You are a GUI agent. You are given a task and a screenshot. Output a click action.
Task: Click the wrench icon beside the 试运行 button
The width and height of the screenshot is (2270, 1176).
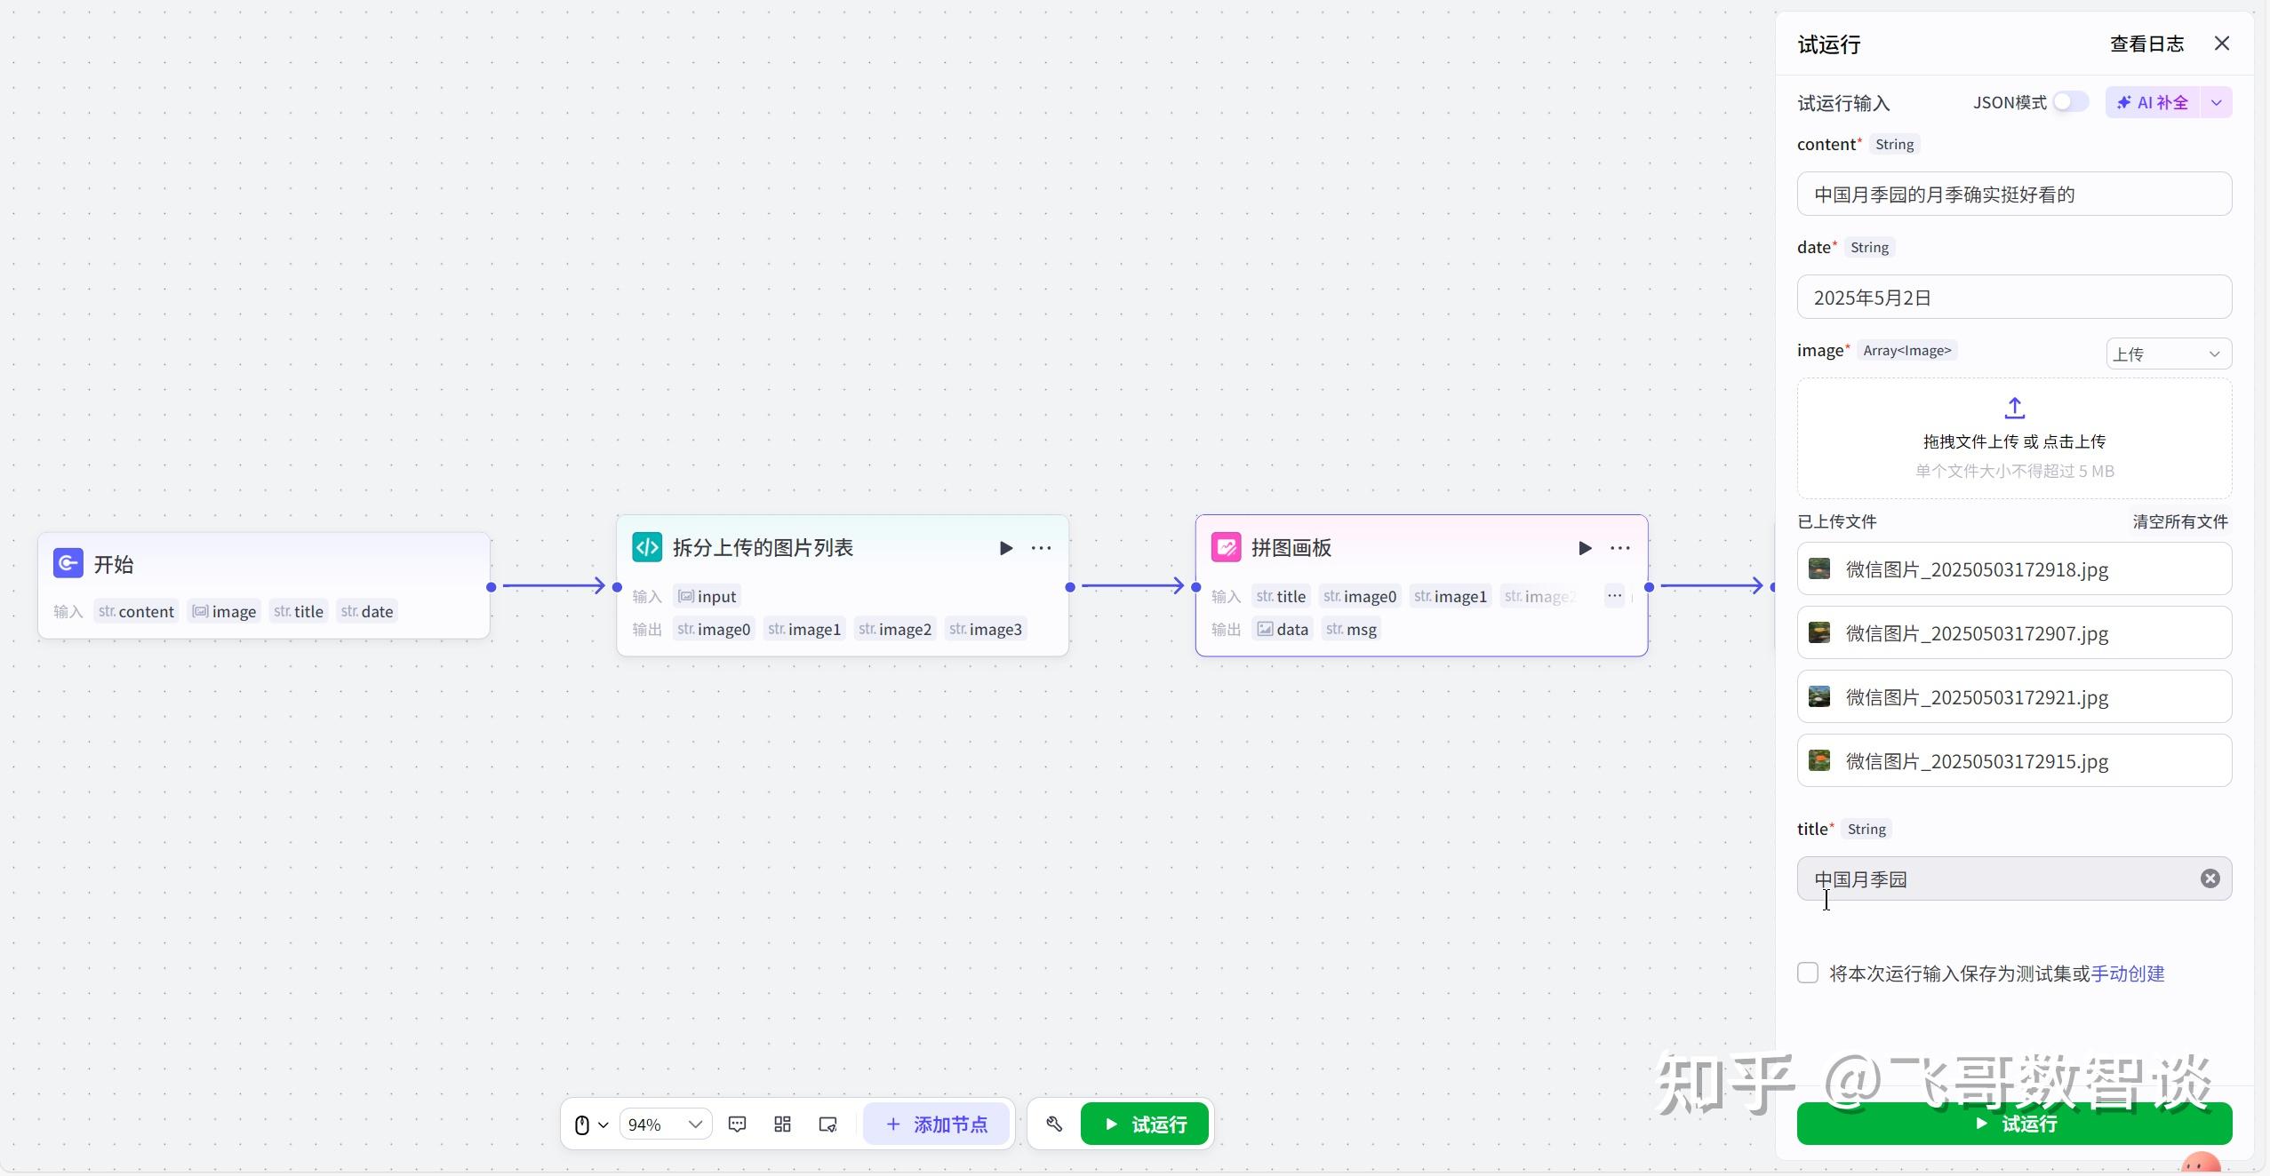coord(1052,1123)
